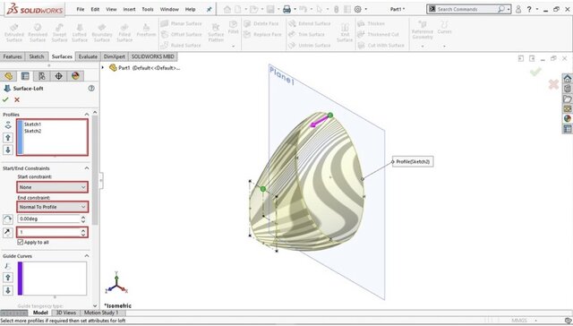
Task: Switch to SOLIDWORKS MBD tab
Action: (x=153, y=56)
